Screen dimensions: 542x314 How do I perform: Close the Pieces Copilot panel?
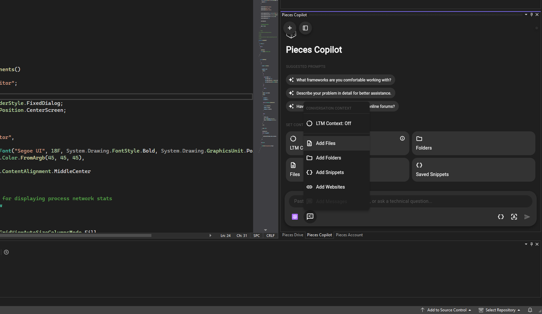(537, 15)
